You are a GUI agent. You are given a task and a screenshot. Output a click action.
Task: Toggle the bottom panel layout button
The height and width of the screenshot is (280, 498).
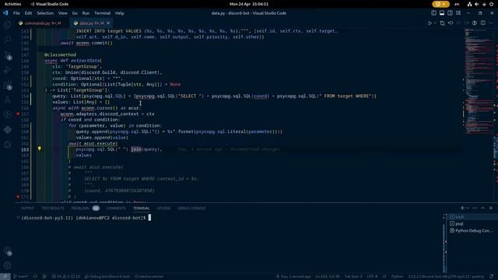point(442,13)
